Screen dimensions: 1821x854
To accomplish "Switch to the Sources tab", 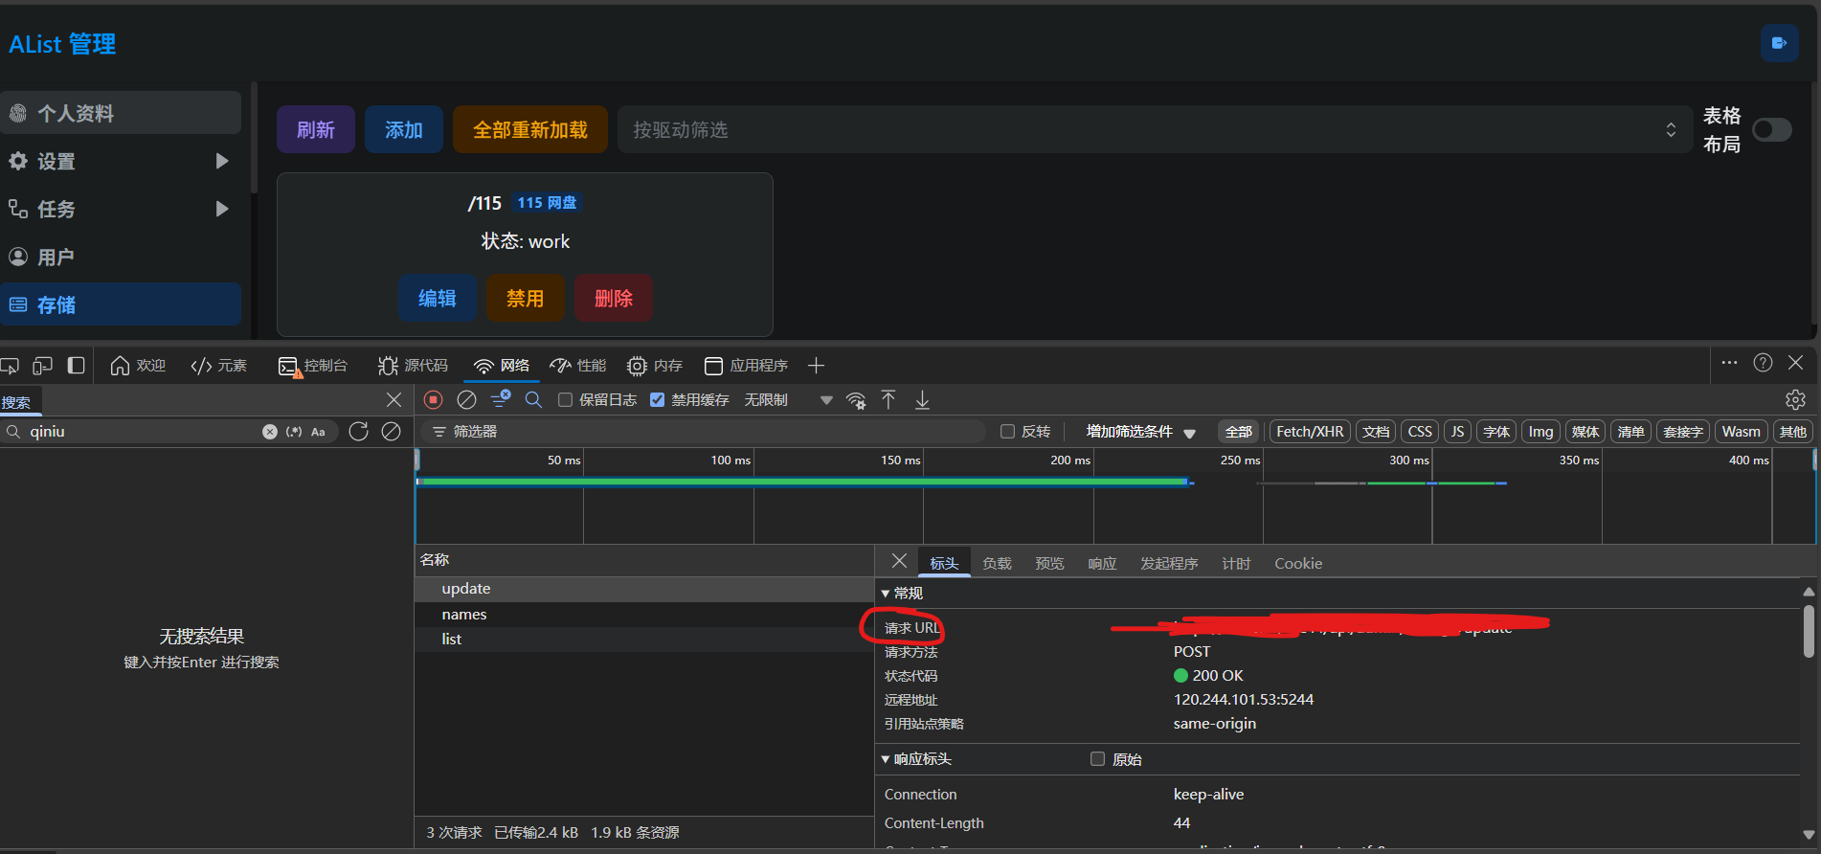I will 413,366.
